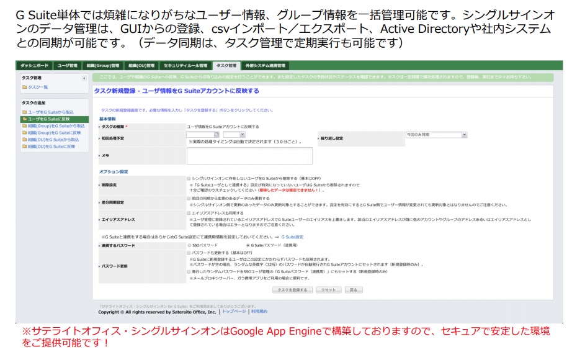Switch to the ユーザ管理 tab

(67, 66)
